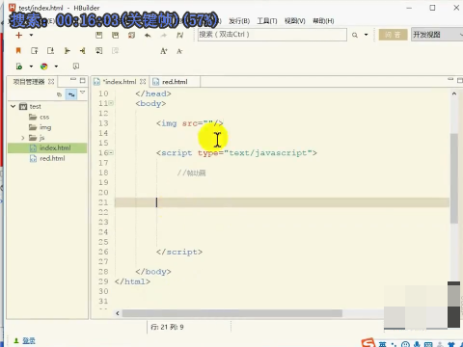Maximize the editor area
The height and width of the screenshot is (347, 463).
(x=460, y=80)
